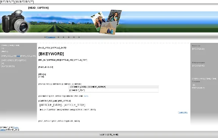218x138 pixels.
Task: Open the RSS link after [CURRENT_RSS_LINK]
Action: pyautogui.click(x=86, y=96)
